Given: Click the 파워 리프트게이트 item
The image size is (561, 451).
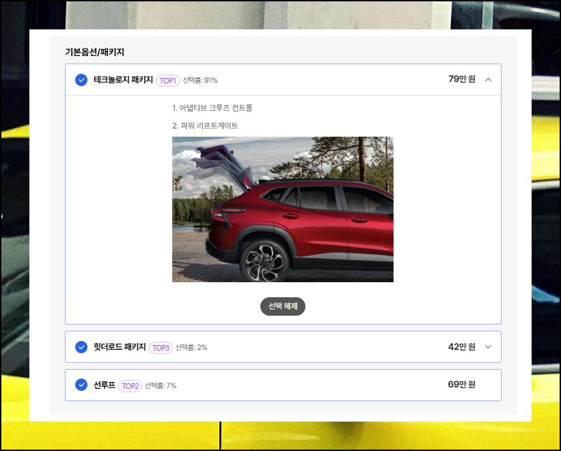Looking at the screenshot, I should click(x=205, y=126).
